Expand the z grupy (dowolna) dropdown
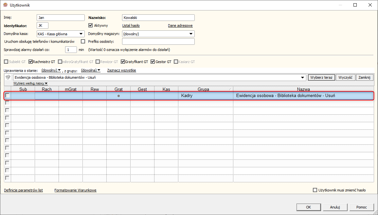 coord(91,70)
